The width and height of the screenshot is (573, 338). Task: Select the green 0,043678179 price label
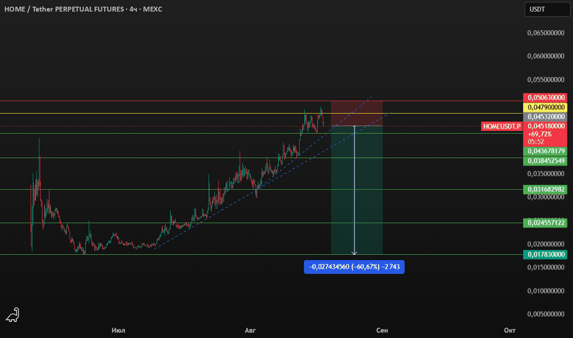pyautogui.click(x=545, y=151)
